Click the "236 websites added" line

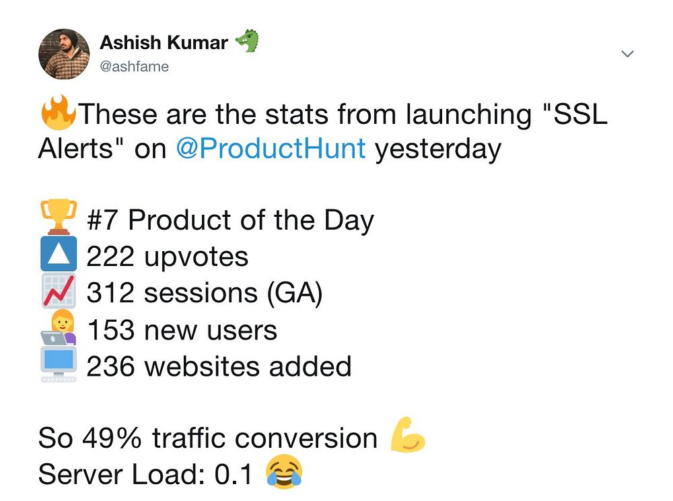pos(219,366)
